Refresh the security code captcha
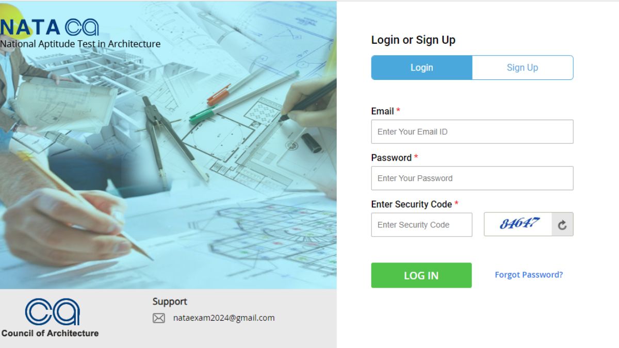Viewport: 619px width, 348px height. click(562, 225)
